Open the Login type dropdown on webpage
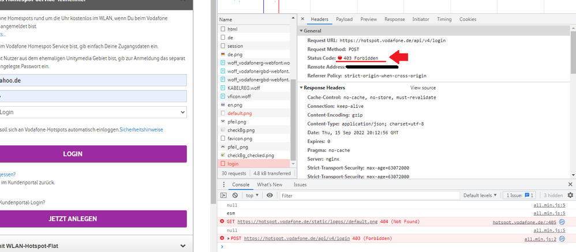This screenshot has height=252, width=576. pyautogui.click(x=92, y=112)
